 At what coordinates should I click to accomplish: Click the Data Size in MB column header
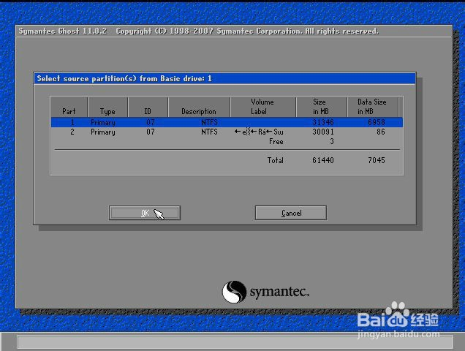(372, 107)
